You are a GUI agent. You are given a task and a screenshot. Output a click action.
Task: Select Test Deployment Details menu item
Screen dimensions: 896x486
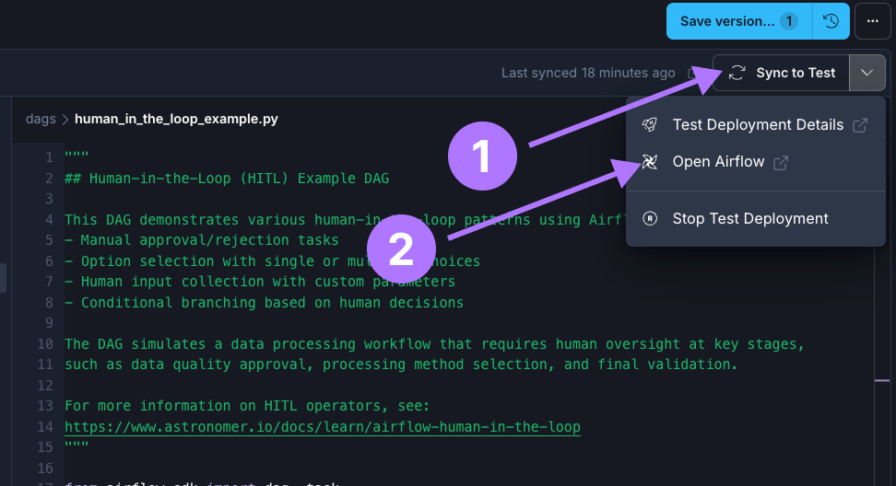tap(758, 124)
